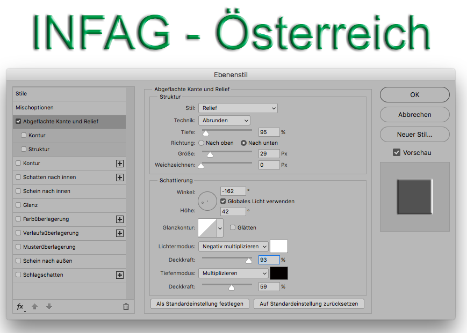
Task: Enable the Schein nach innen checkbox
Action: point(18,191)
